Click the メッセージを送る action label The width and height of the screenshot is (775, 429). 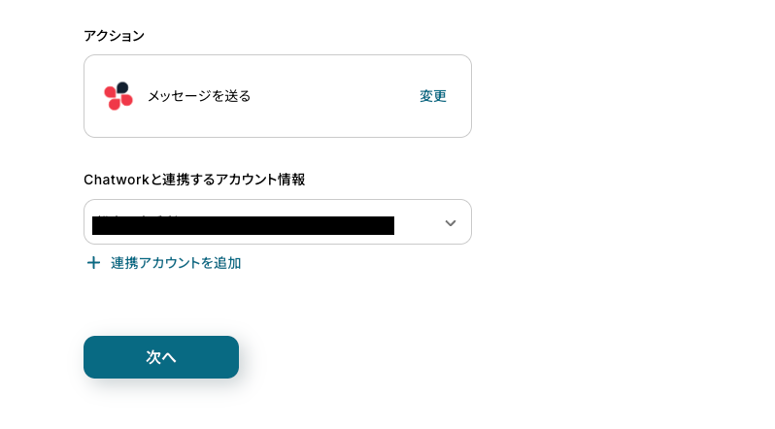[x=199, y=96]
